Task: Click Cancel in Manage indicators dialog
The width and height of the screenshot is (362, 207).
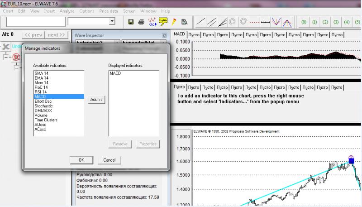Action: pos(109,160)
